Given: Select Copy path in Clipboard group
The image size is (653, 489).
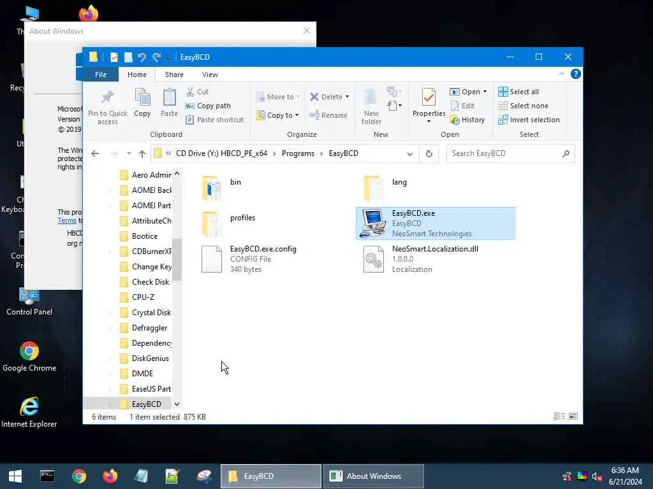Looking at the screenshot, I should [x=208, y=106].
